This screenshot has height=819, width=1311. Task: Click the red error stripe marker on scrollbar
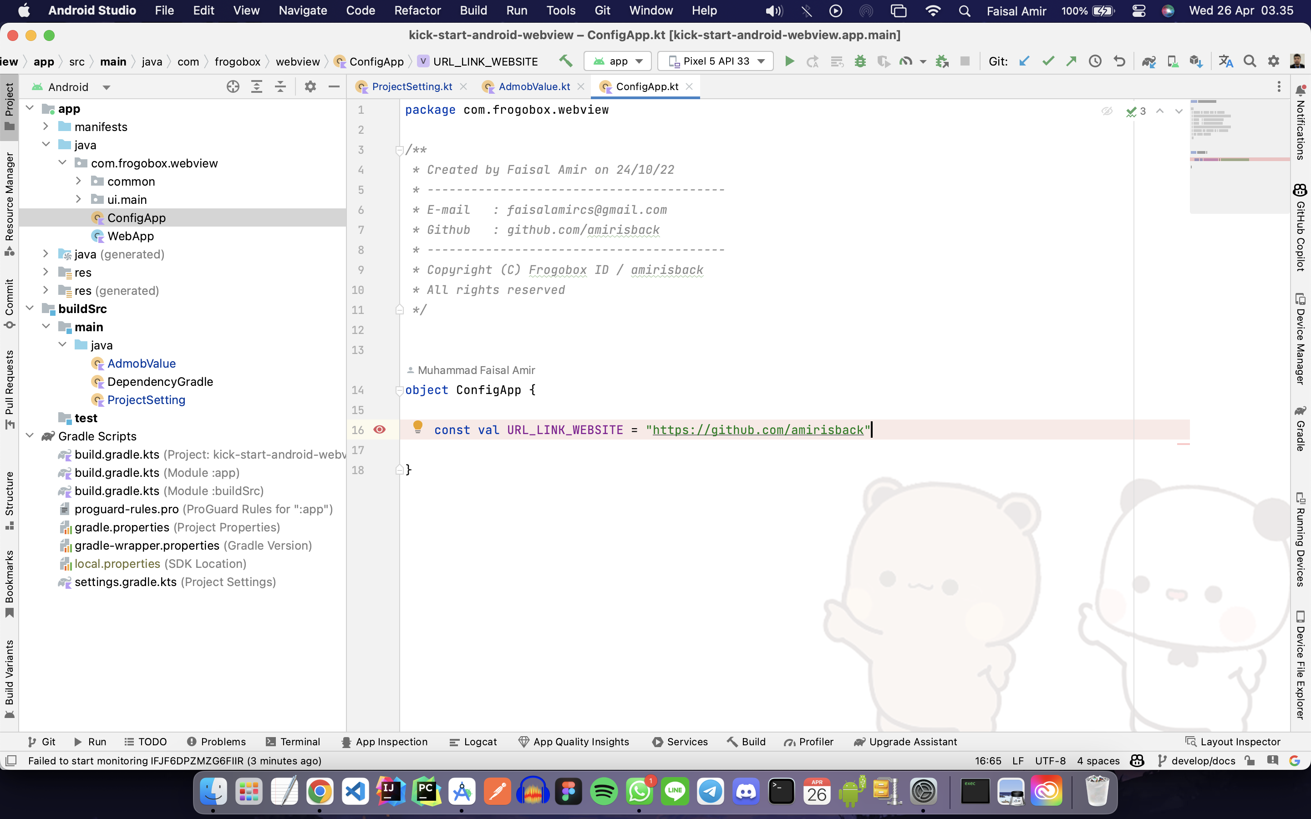click(1183, 444)
